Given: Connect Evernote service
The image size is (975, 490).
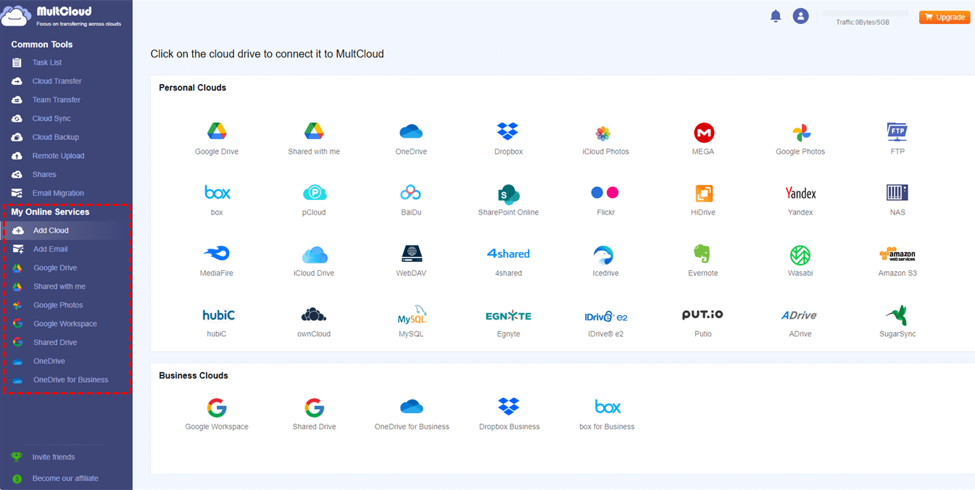Looking at the screenshot, I should pos(703,261).
